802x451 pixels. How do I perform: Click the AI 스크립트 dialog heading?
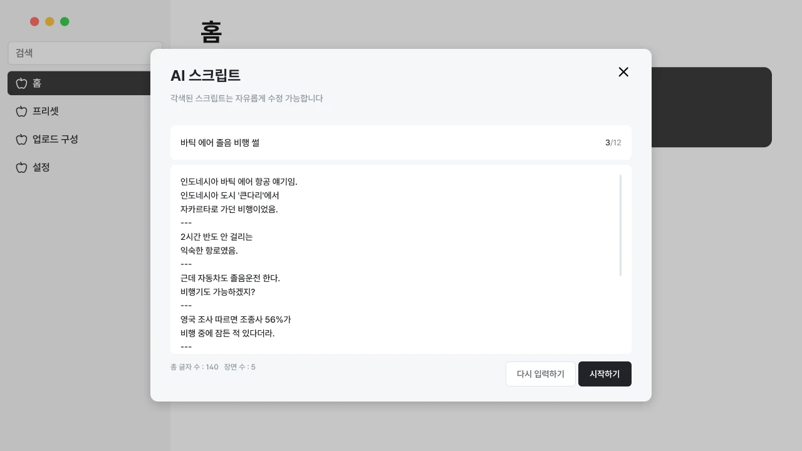point(206,75)
